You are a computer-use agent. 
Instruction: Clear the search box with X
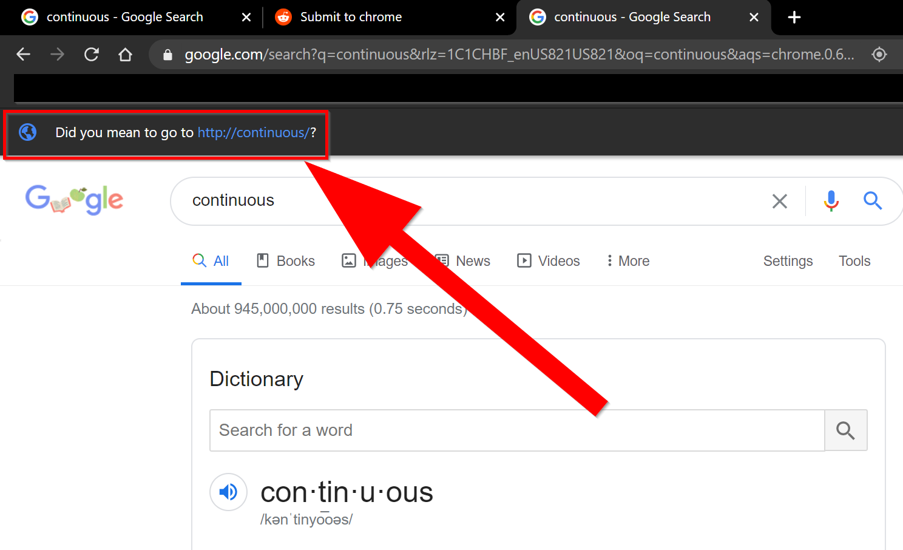pyautogui.click(x=780, y=201)
